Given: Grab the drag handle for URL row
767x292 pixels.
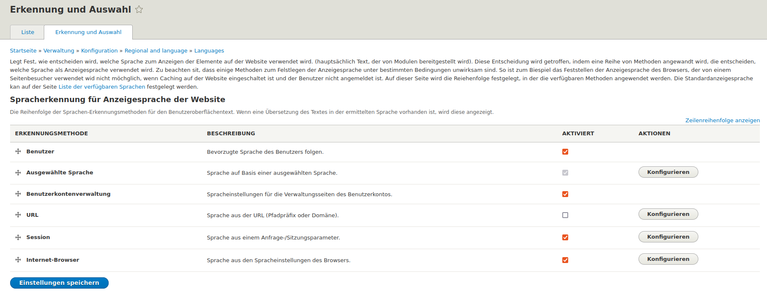Looking at the screenshot, I should click(x=18, y=215).
